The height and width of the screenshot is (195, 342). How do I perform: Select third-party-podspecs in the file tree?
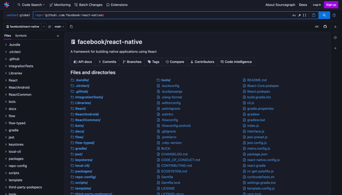point(25,187)
